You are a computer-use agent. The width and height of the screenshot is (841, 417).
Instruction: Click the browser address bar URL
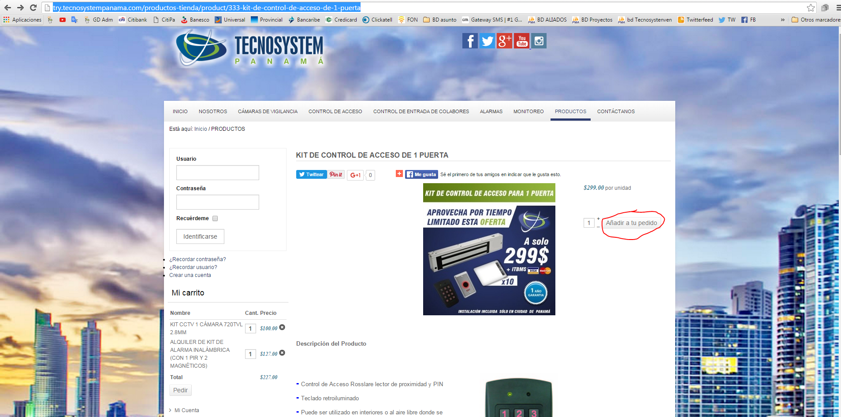(x=207, y=7)
